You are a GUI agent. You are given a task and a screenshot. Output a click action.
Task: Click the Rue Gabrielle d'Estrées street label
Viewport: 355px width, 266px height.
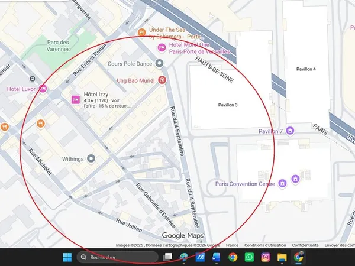pos(156,205)
